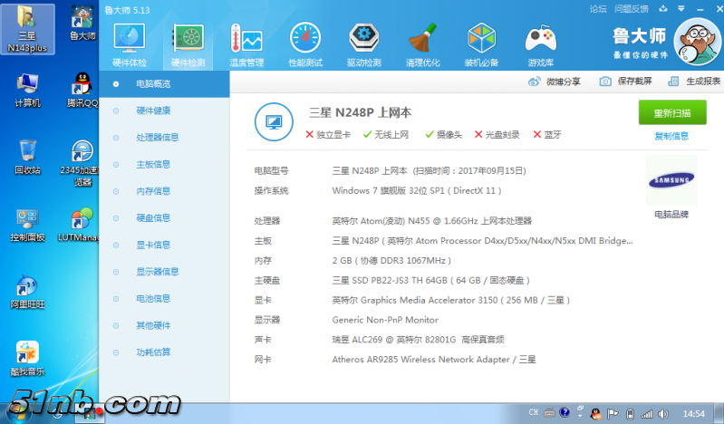Click the green 重新扫描 rescan button
Viewport: 724px width, 424px height.
[671, 113]
